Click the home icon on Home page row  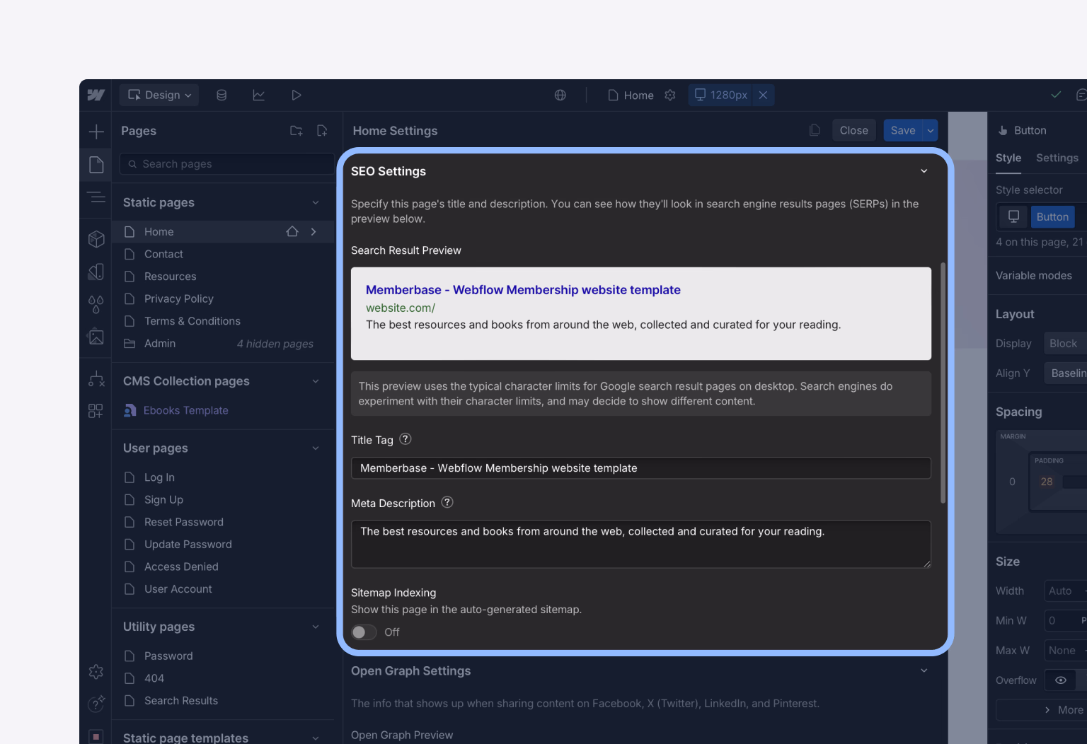click(x=292, y=231)
